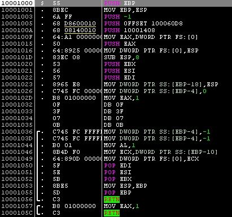
Task: Click PUSH 10001408 disassembly line
Action: click(129, 30)
